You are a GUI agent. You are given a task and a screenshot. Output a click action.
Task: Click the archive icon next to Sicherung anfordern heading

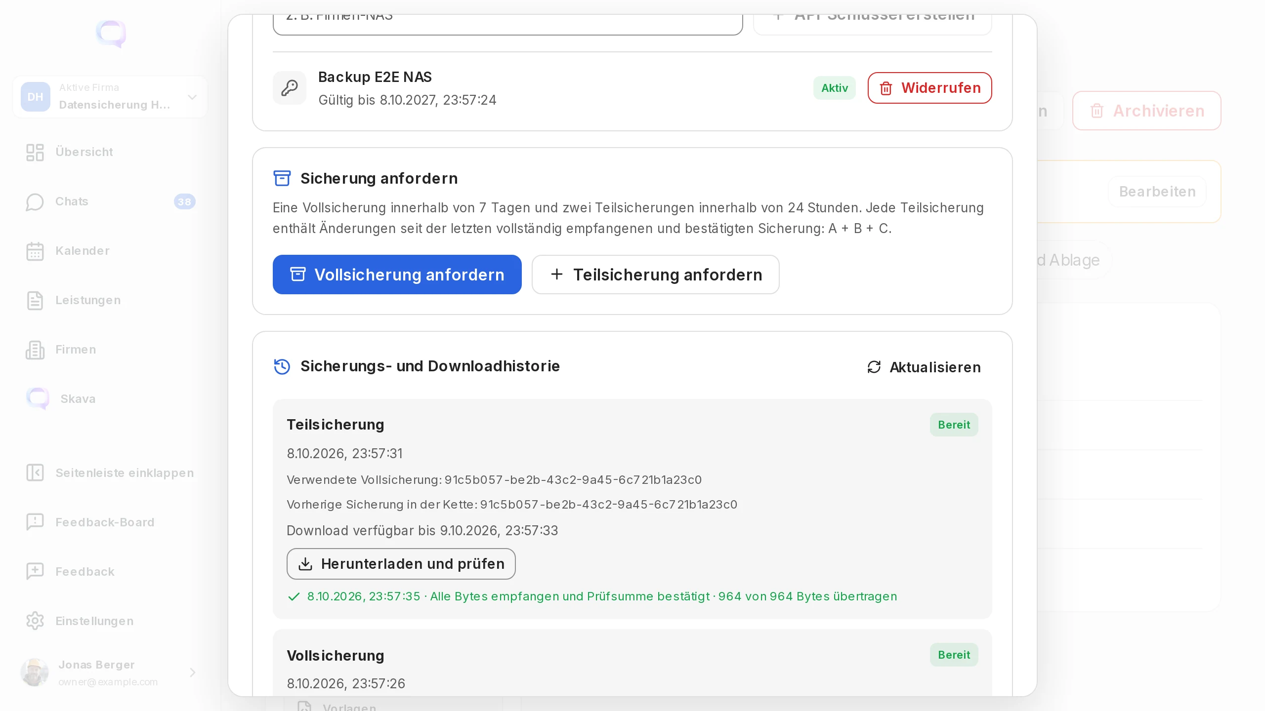click(x=282, y=178)
